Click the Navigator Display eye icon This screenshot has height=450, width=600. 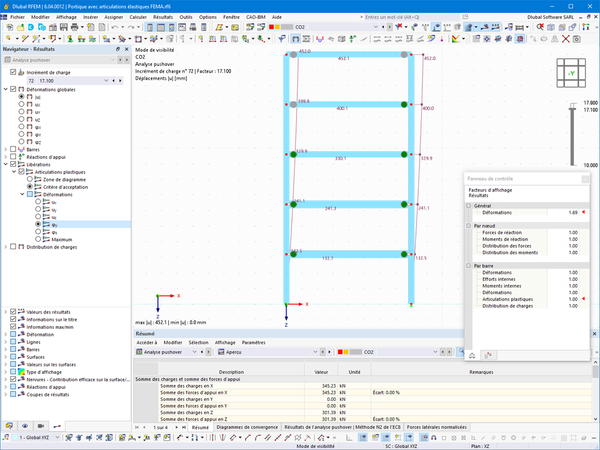coord(25,426)
